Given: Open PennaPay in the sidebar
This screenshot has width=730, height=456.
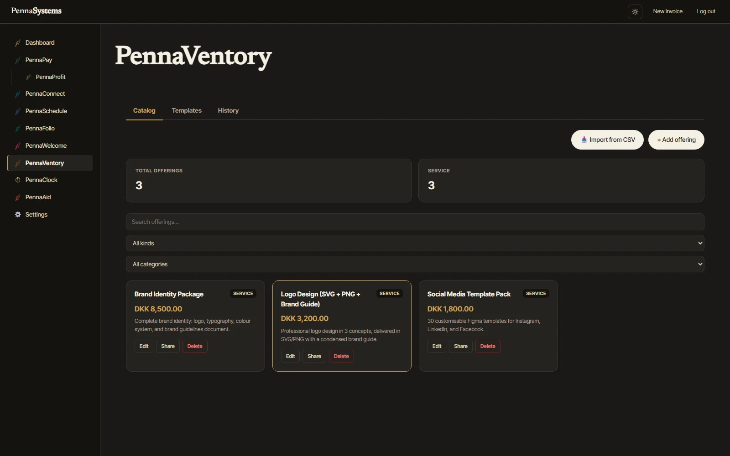Looking at the screenshot, I should tap(50, 60).
